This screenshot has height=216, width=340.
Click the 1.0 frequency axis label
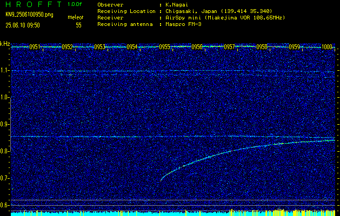pyautogui.click(x=4, y=98)
